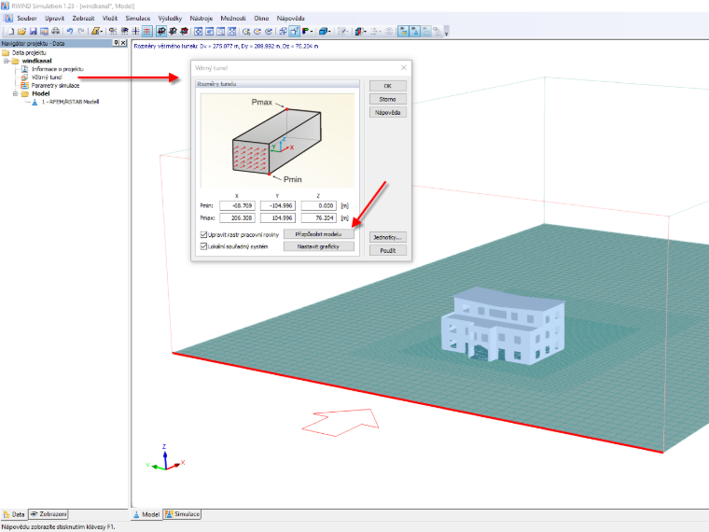Click the building model in the viewport
Screen dimensions: 709x532
(x=502, y=326)
